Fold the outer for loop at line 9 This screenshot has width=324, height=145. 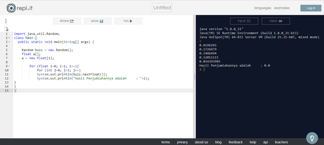pos(9,66)
